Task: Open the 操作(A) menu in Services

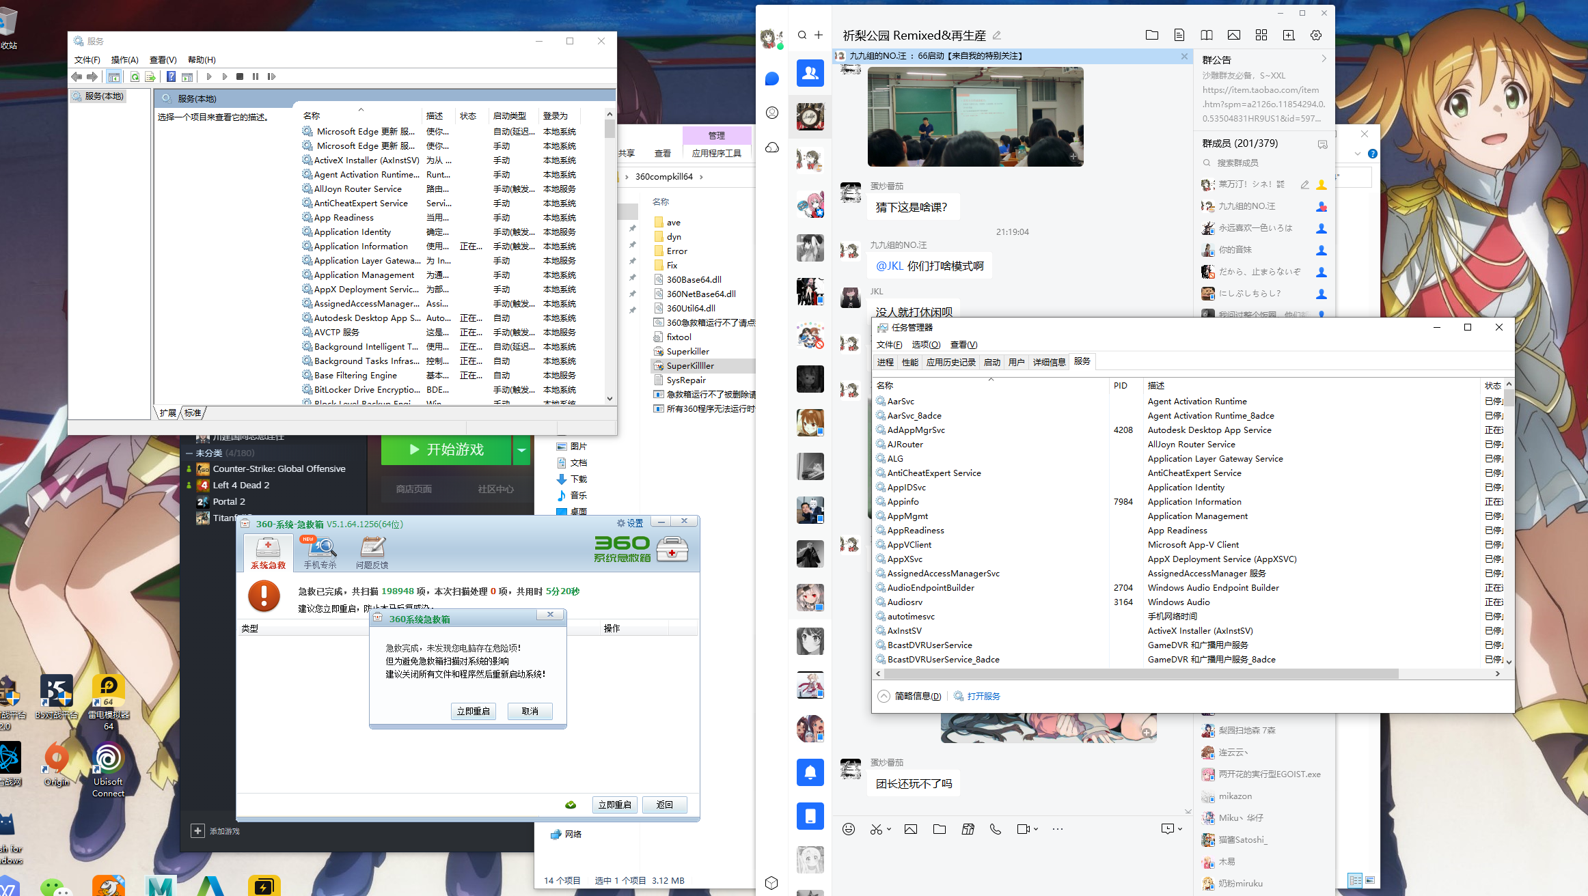Action: pos(124,59)
